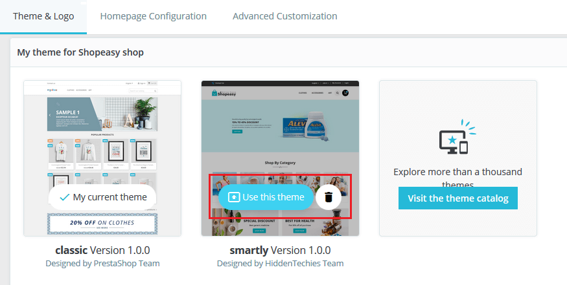The image size is (567, 285).
Task: Switch to Homepage Configuration tab
Action: [154, 17]
